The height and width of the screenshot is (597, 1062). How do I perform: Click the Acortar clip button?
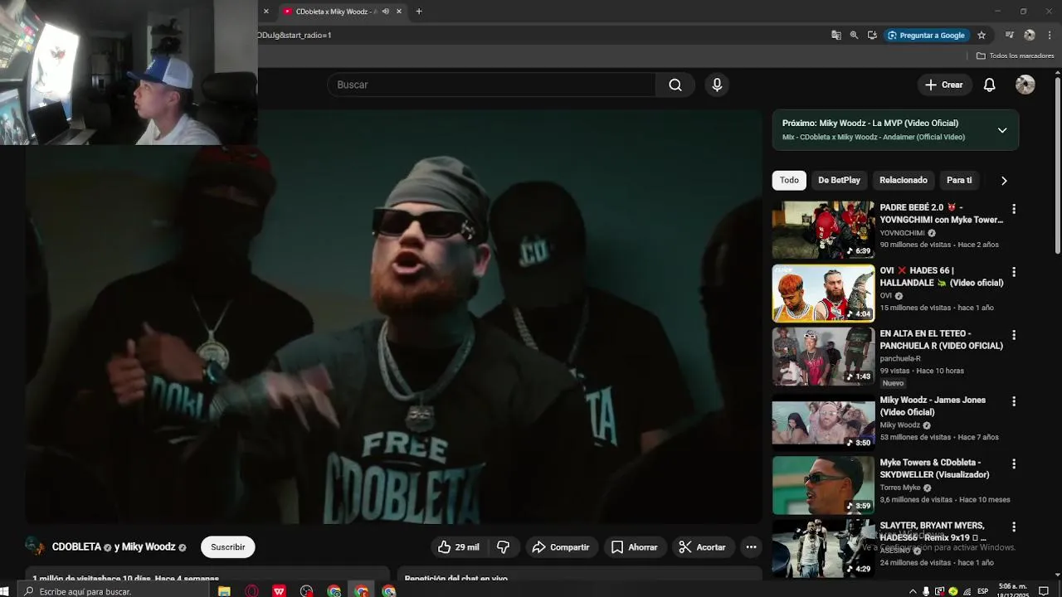tap(702, 547)
